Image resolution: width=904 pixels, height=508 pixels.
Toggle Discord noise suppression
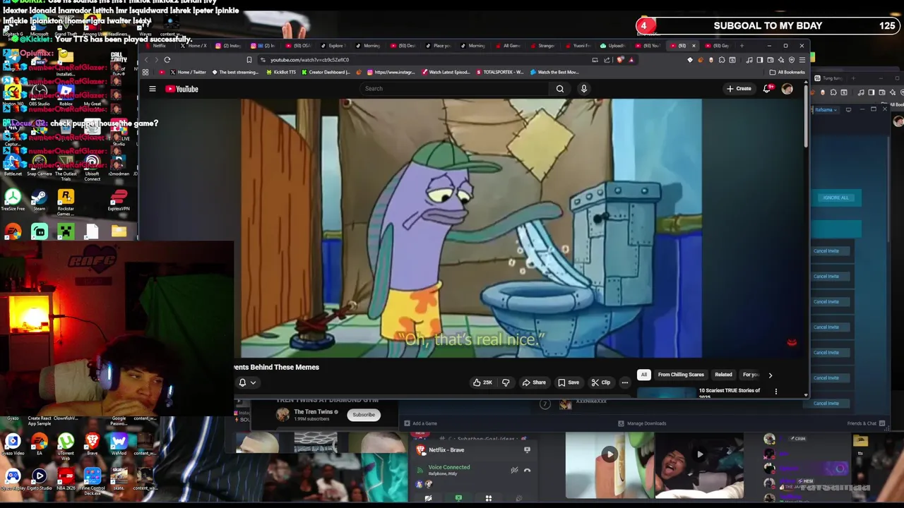pyautogui.click(x=514, y=470)
